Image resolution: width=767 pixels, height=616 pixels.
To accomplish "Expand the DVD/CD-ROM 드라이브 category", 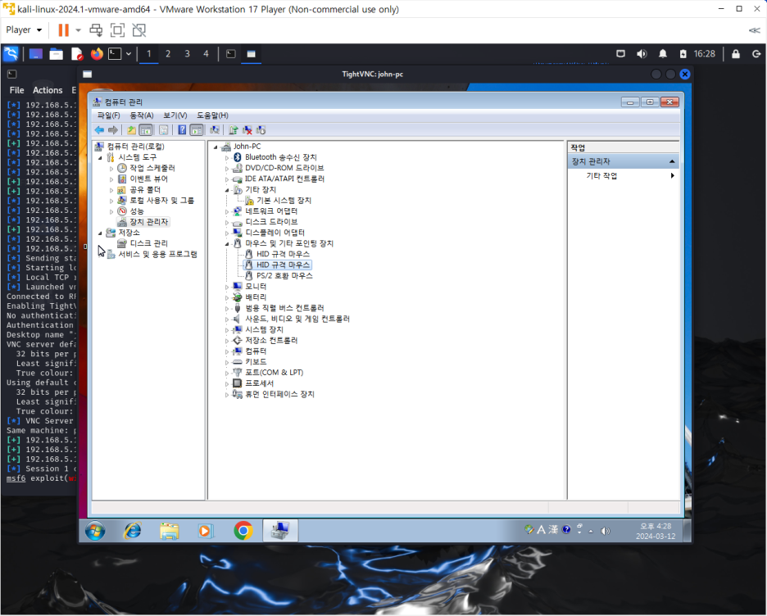I will 227,169.
